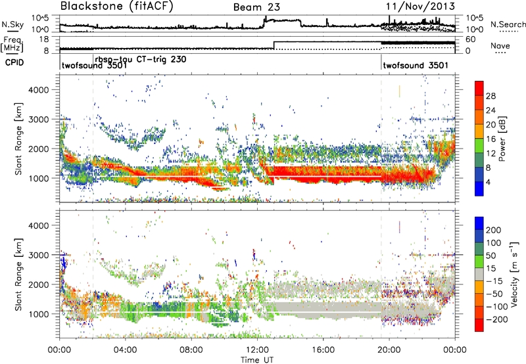Image resolution: width=526 pixels, height=364 pixels.
Task: Click the '4000' tick on power panel
Action: click(38, 90)
